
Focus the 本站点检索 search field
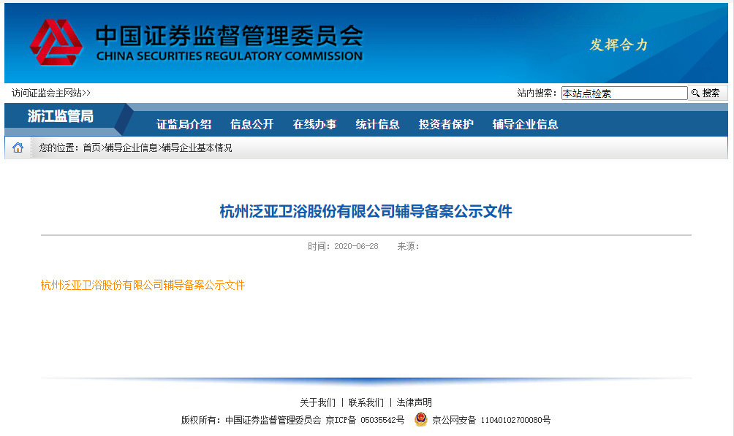(x=624, y=93)
